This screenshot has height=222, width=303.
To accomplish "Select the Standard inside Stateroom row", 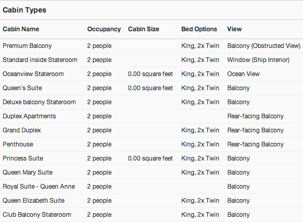I will (151, 60).
